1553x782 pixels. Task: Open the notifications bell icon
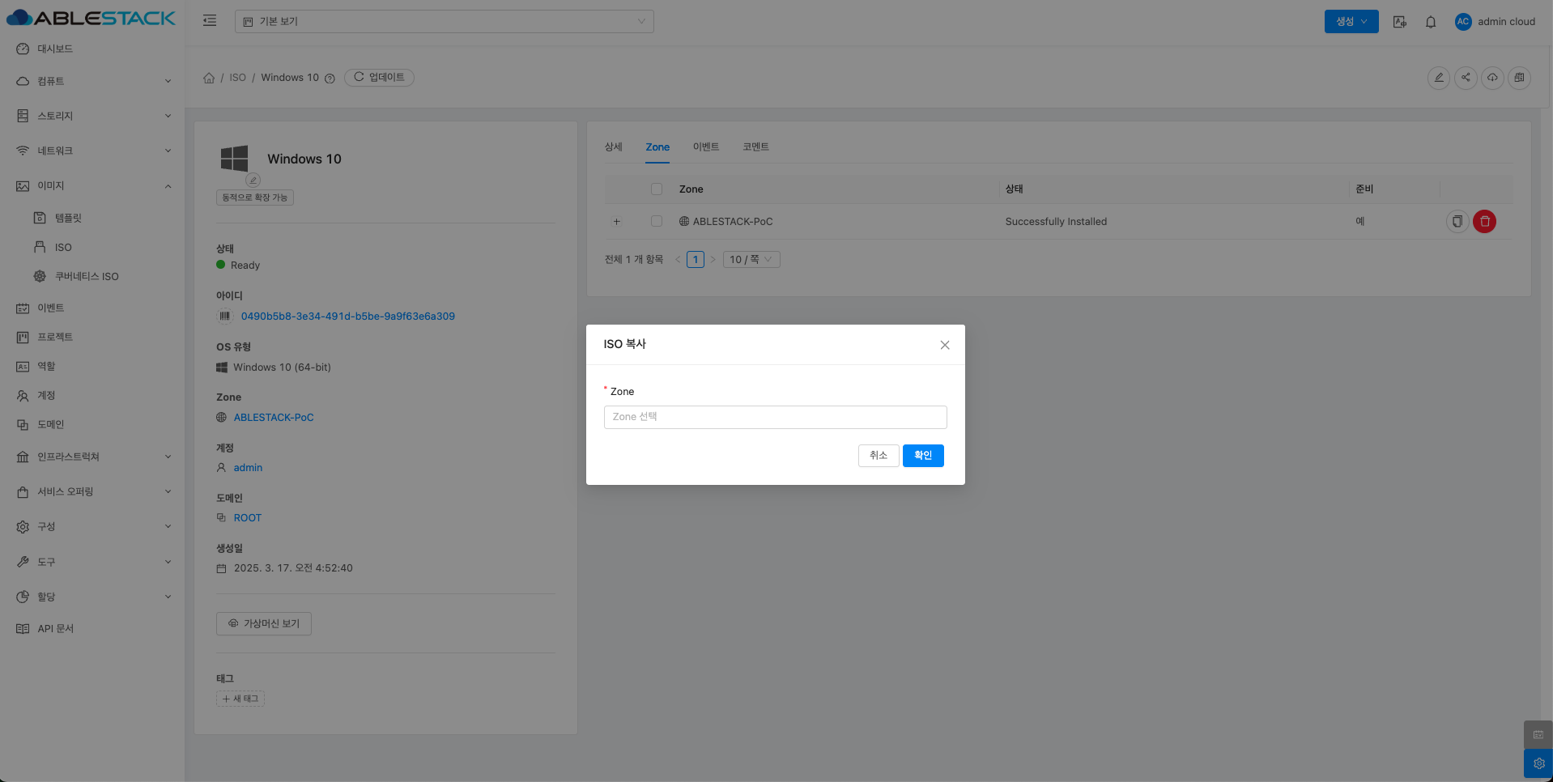(x=1431, y=22)
